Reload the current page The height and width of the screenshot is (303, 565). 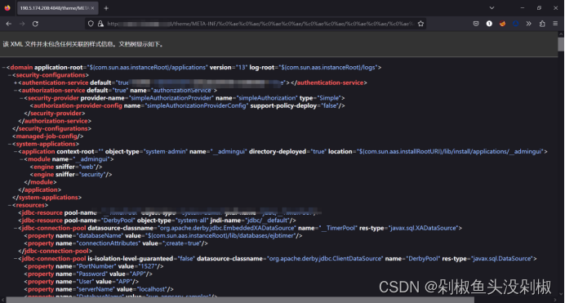tap(35, 24)
